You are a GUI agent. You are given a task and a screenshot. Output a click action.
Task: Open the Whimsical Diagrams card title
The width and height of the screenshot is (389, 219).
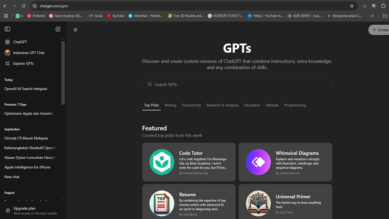[x=297, y=153]
